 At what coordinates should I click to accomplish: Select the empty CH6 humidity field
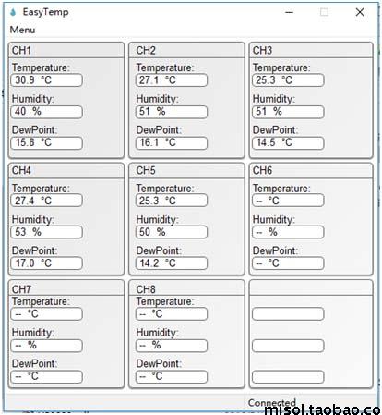click(288, 232)
